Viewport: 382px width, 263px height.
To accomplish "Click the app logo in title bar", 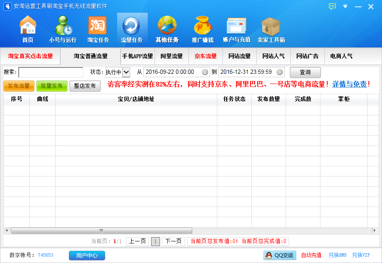I will click(7, 6).
